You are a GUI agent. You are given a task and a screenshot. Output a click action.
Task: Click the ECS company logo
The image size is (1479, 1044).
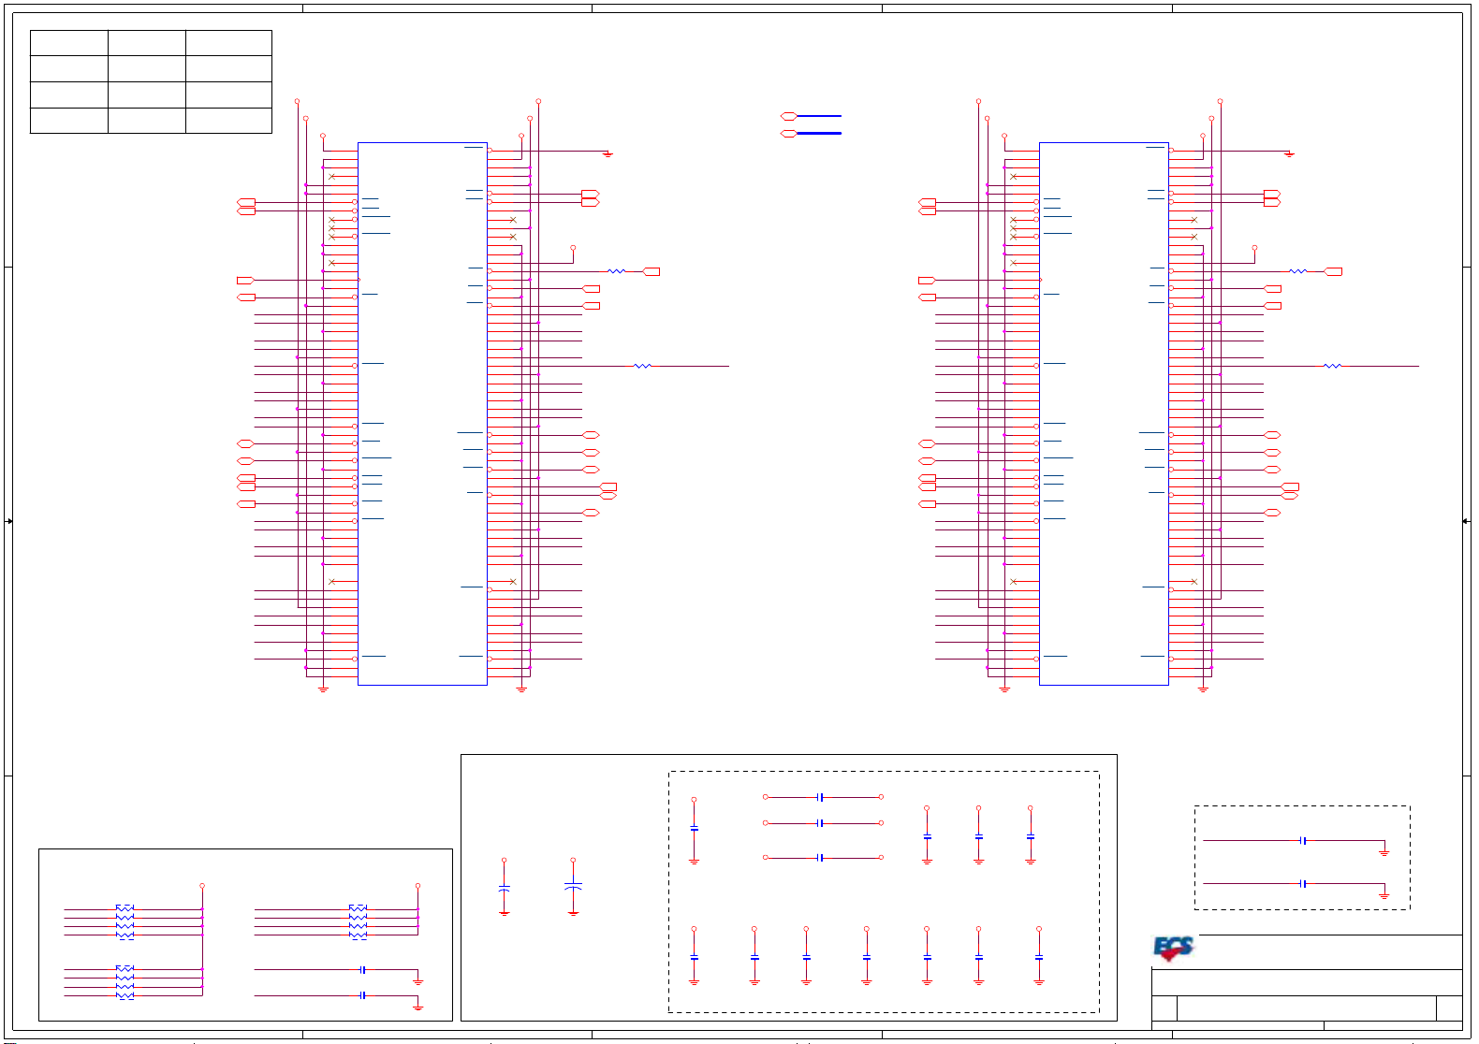[1174, 949]
